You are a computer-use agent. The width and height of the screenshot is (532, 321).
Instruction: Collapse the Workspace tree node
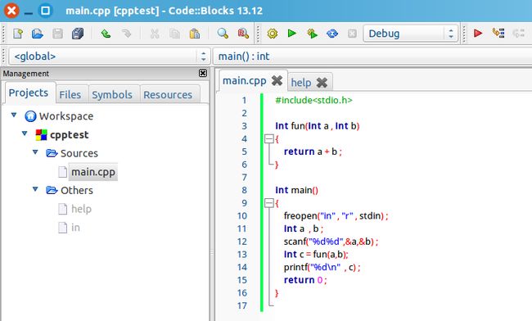(x=14, y=115)
